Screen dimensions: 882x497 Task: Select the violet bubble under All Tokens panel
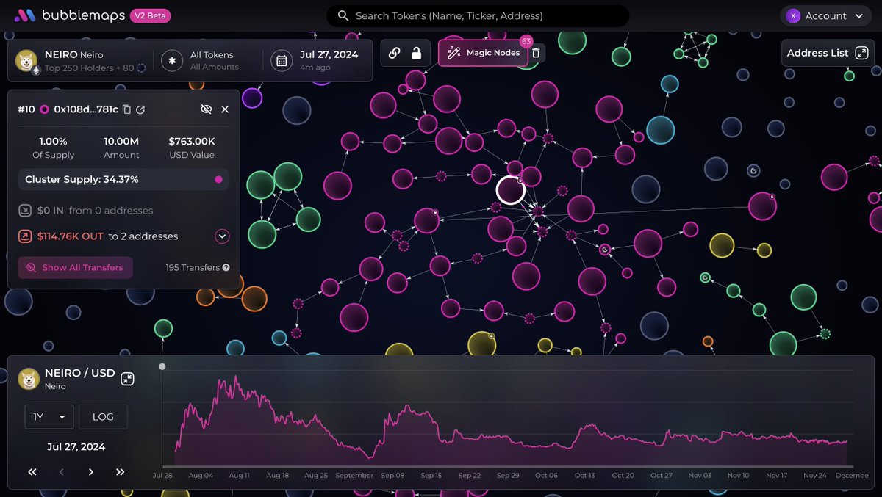(x=252, y=98)
